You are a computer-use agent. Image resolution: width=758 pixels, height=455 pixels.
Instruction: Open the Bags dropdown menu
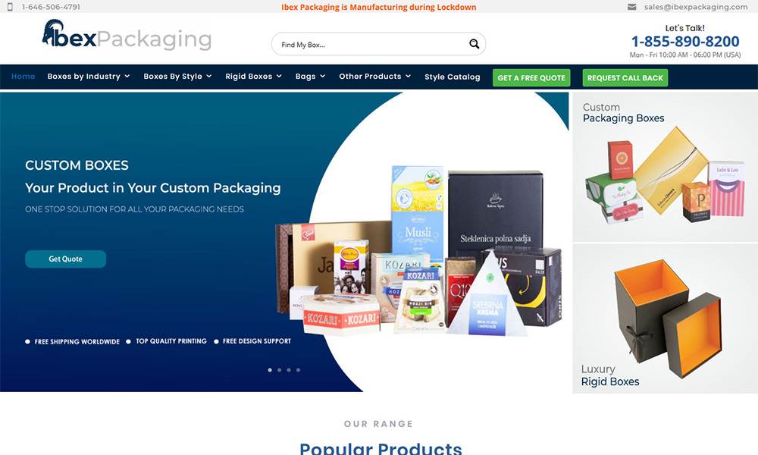[310, 77]
